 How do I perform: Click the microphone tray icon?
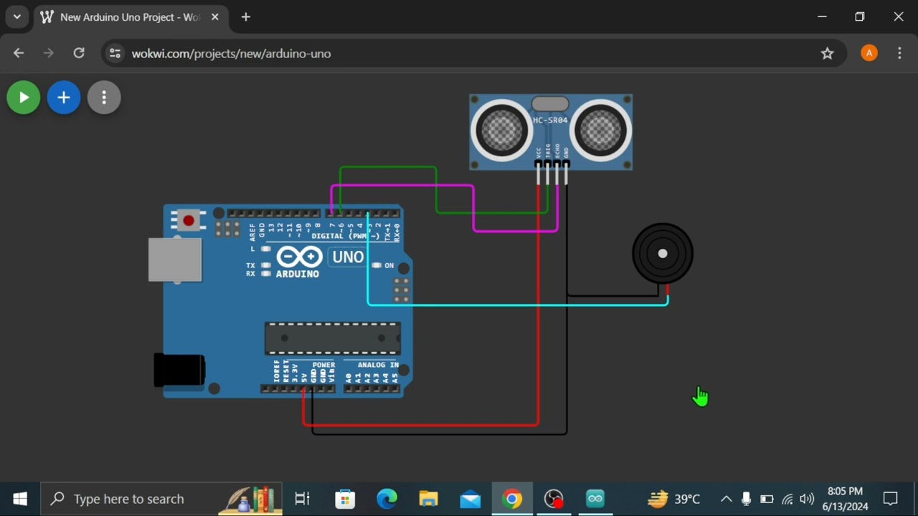[x=747, y=499]
